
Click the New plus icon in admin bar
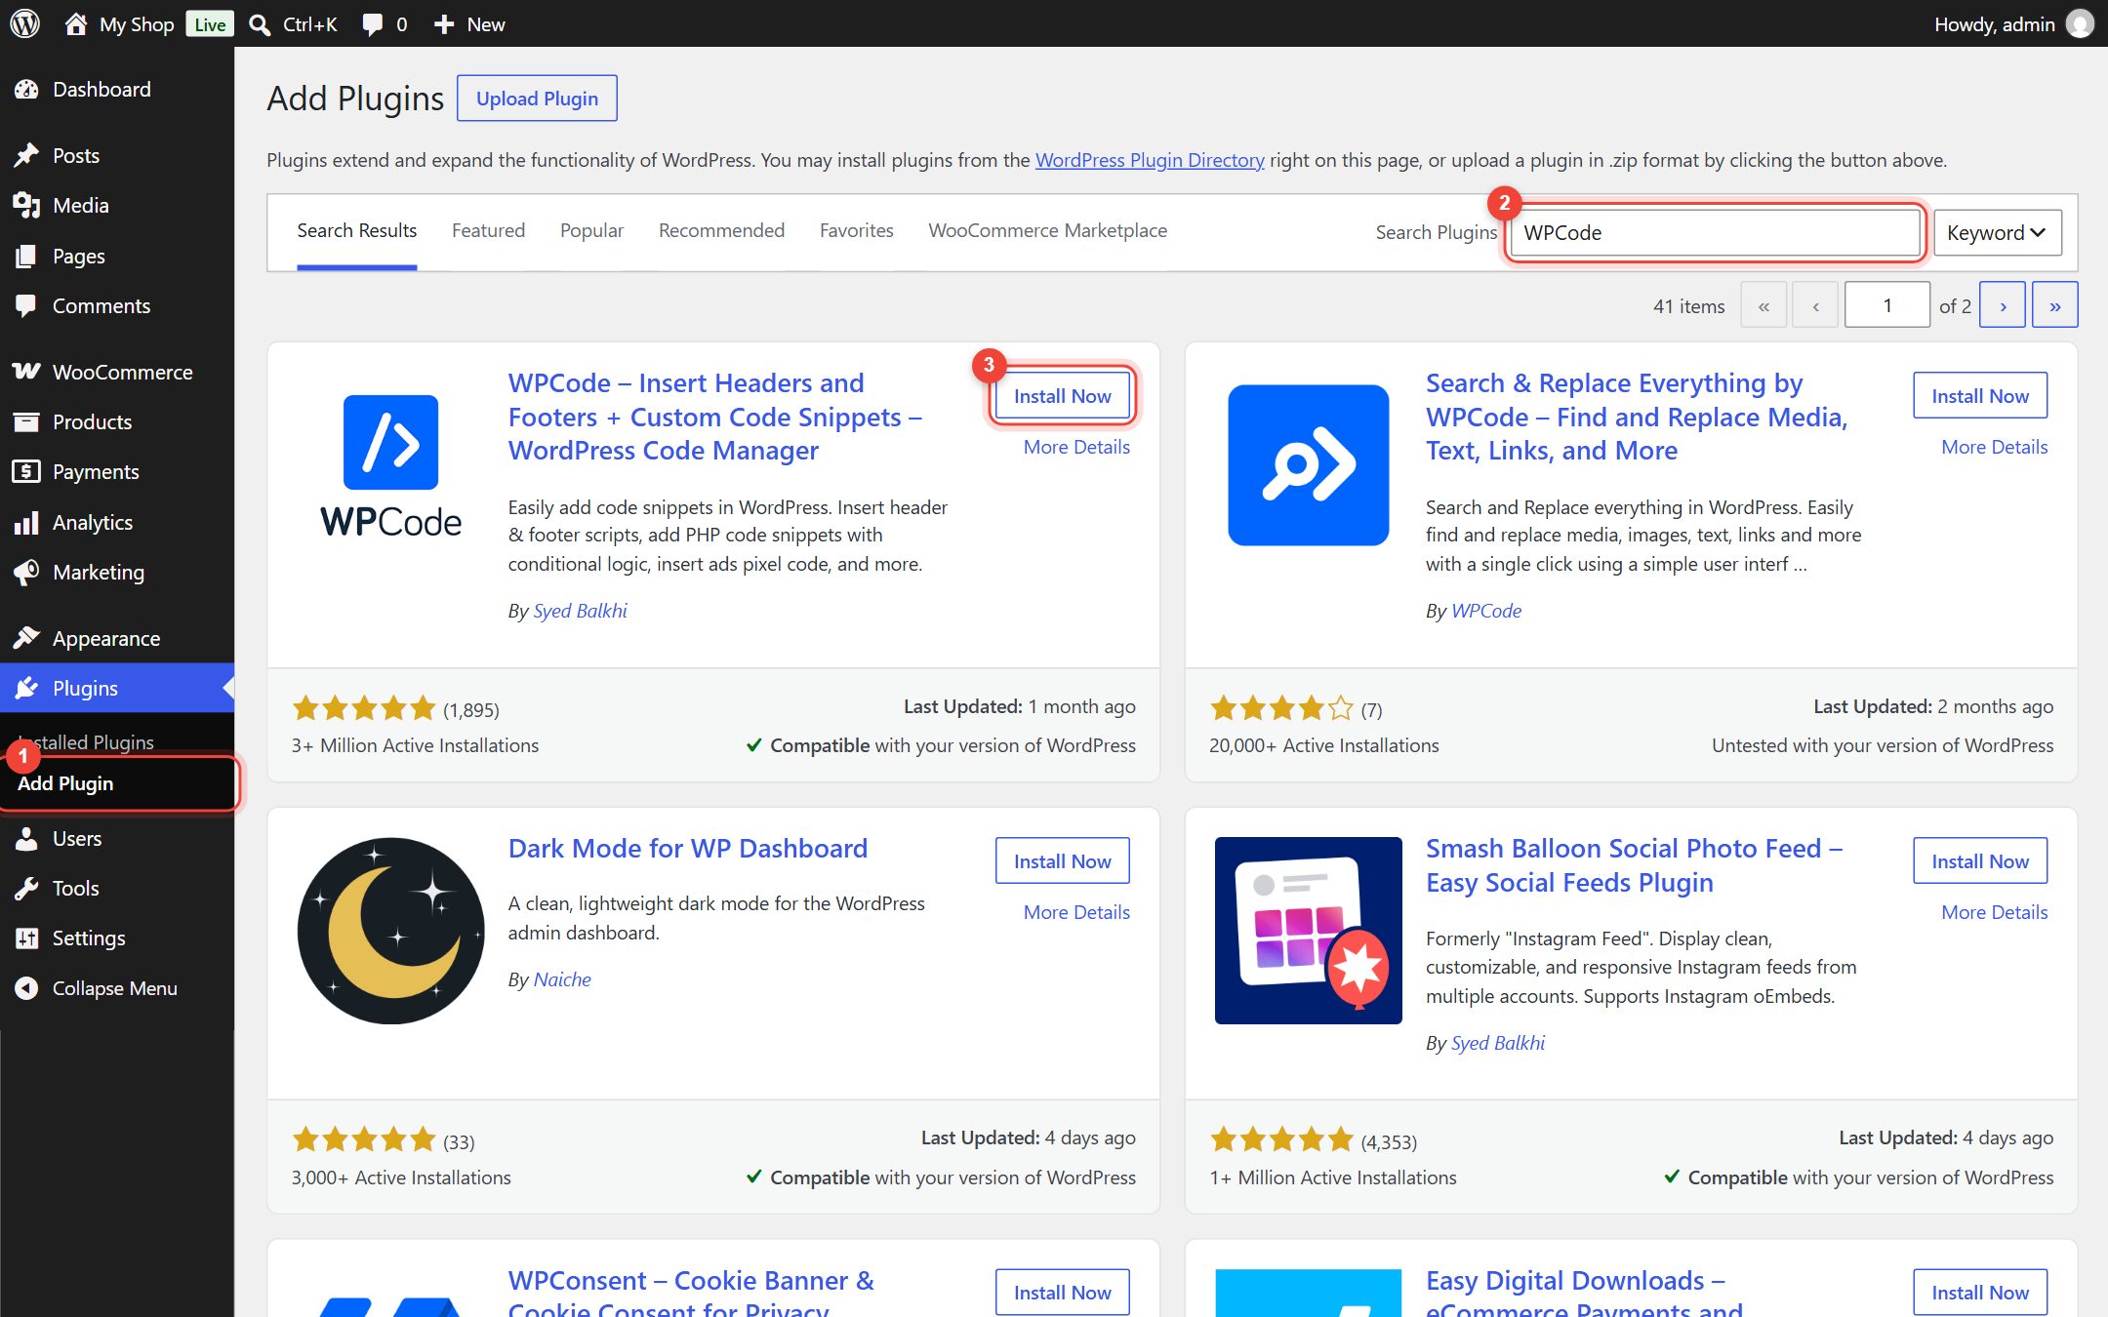click(x=444, y=24)
